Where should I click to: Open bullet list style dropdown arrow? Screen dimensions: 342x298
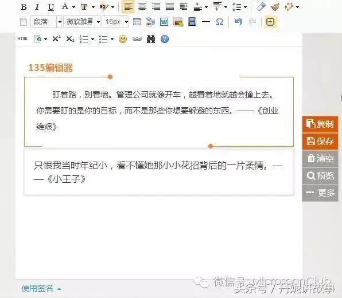point(112,39)
